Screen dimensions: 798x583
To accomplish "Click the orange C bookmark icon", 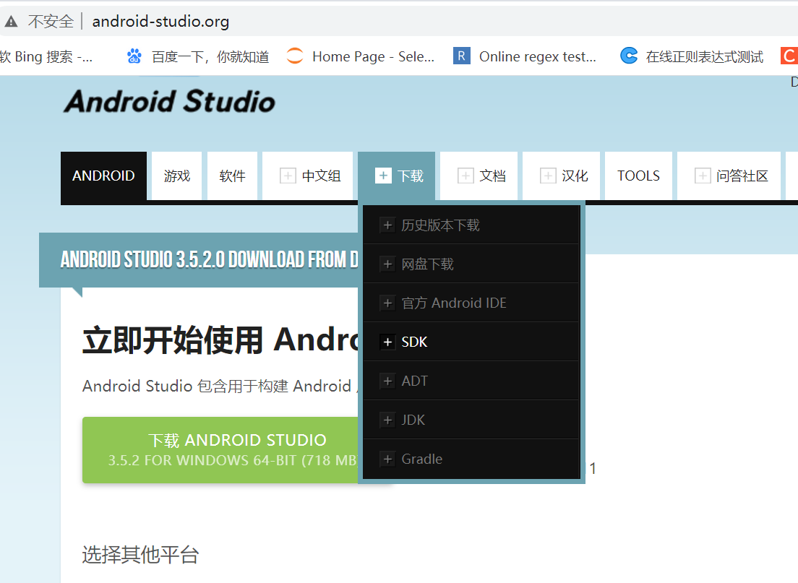I will pyautogui.click(x=789, y=56).
